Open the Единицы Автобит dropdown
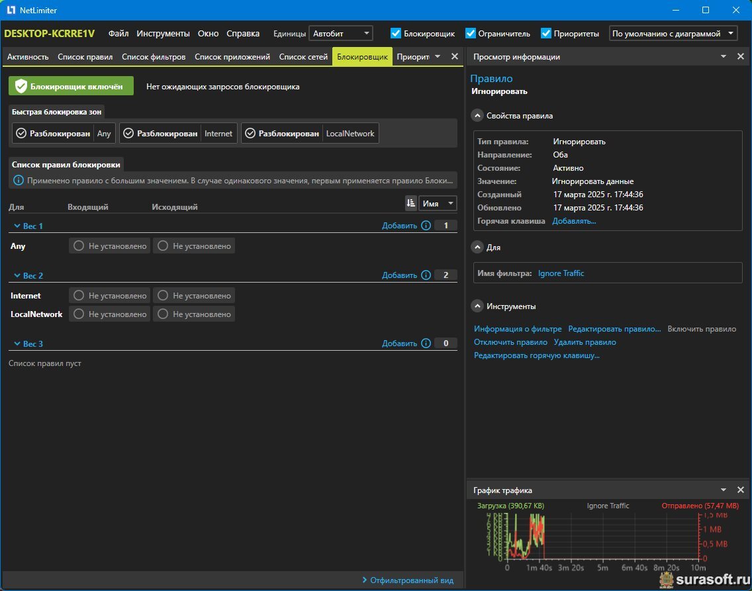 [x=341, y=34]
